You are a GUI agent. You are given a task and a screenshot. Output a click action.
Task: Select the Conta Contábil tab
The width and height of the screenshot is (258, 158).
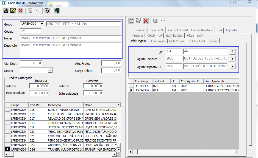point(178,30)
